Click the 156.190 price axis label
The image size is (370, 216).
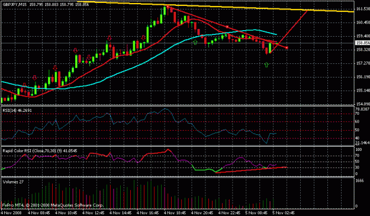click(363, 77)
